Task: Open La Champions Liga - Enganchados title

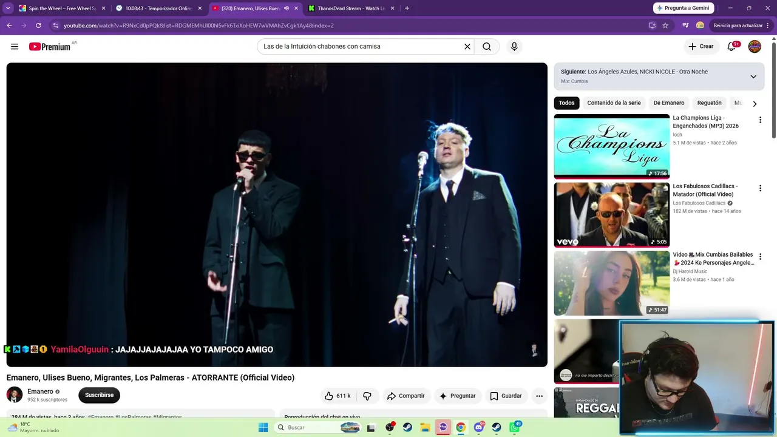Action: coord(705,122)
